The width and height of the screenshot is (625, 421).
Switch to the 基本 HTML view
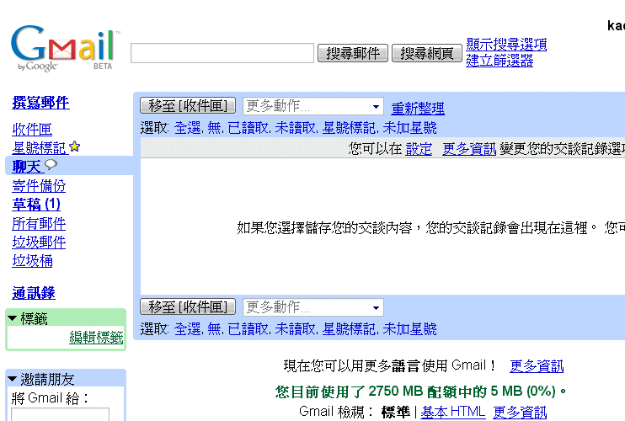tap(453, 412)
